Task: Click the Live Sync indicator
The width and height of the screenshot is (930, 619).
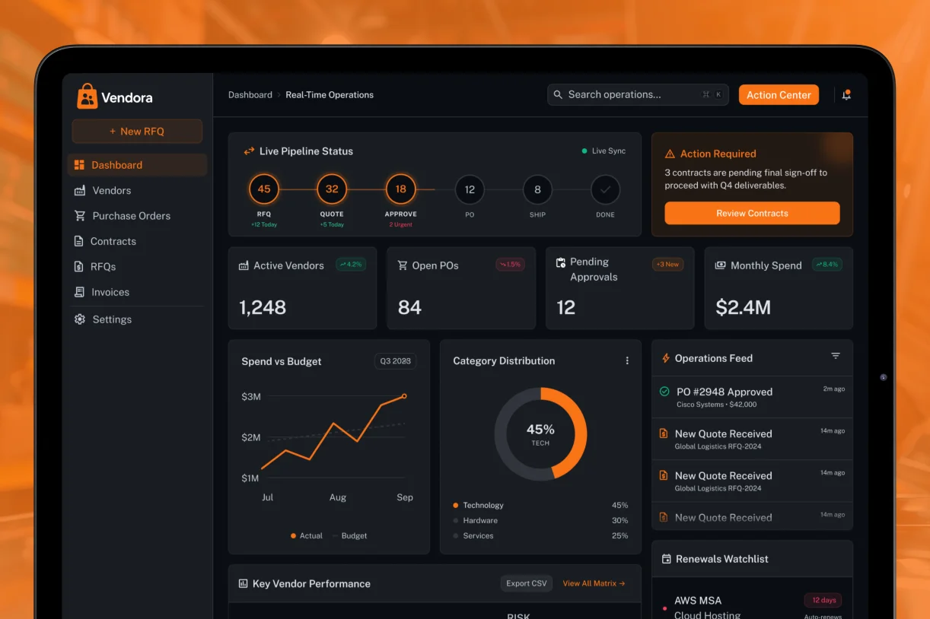Action: click(x=604, y=151)
